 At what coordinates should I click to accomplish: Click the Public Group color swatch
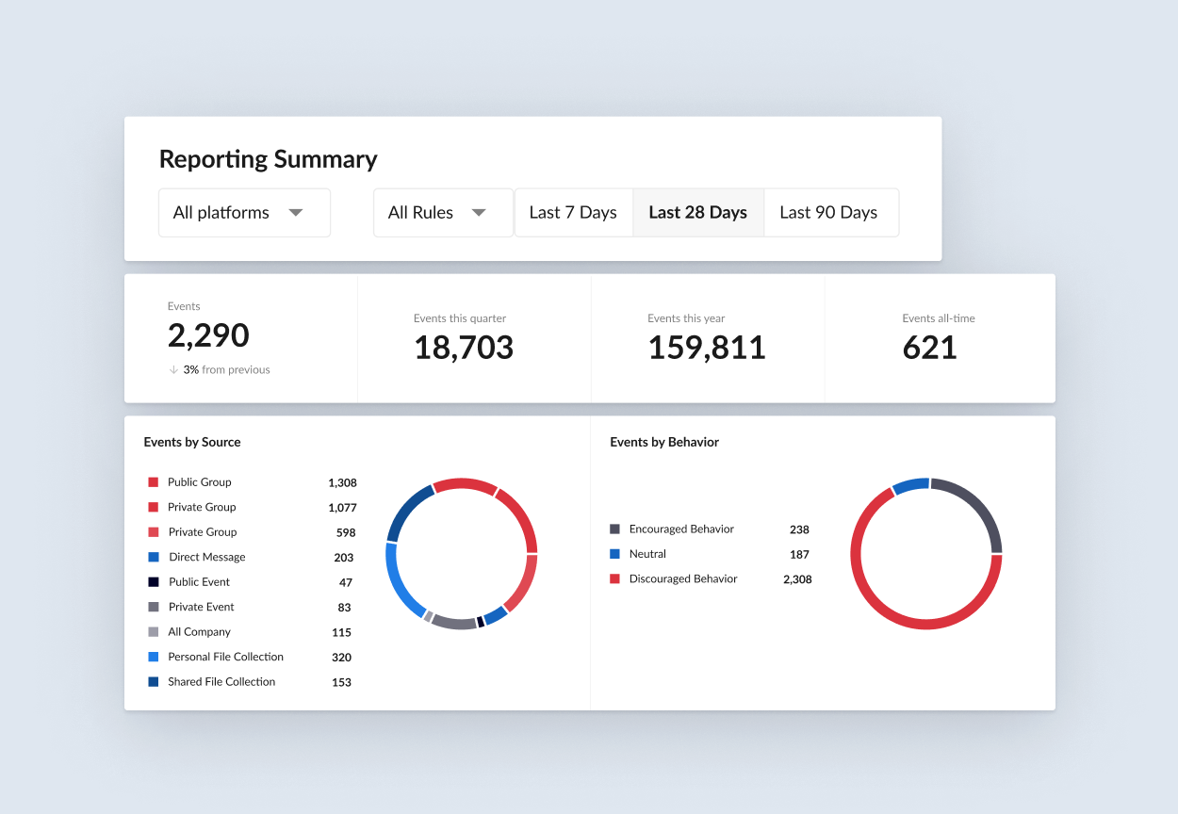tap(153, 482)
